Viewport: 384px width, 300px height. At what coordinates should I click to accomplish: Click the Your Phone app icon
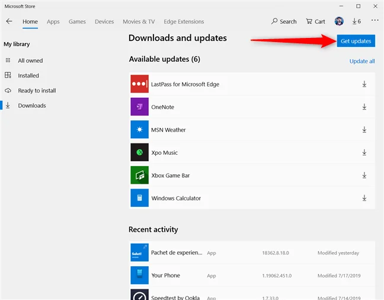click(x=140, y=275)
